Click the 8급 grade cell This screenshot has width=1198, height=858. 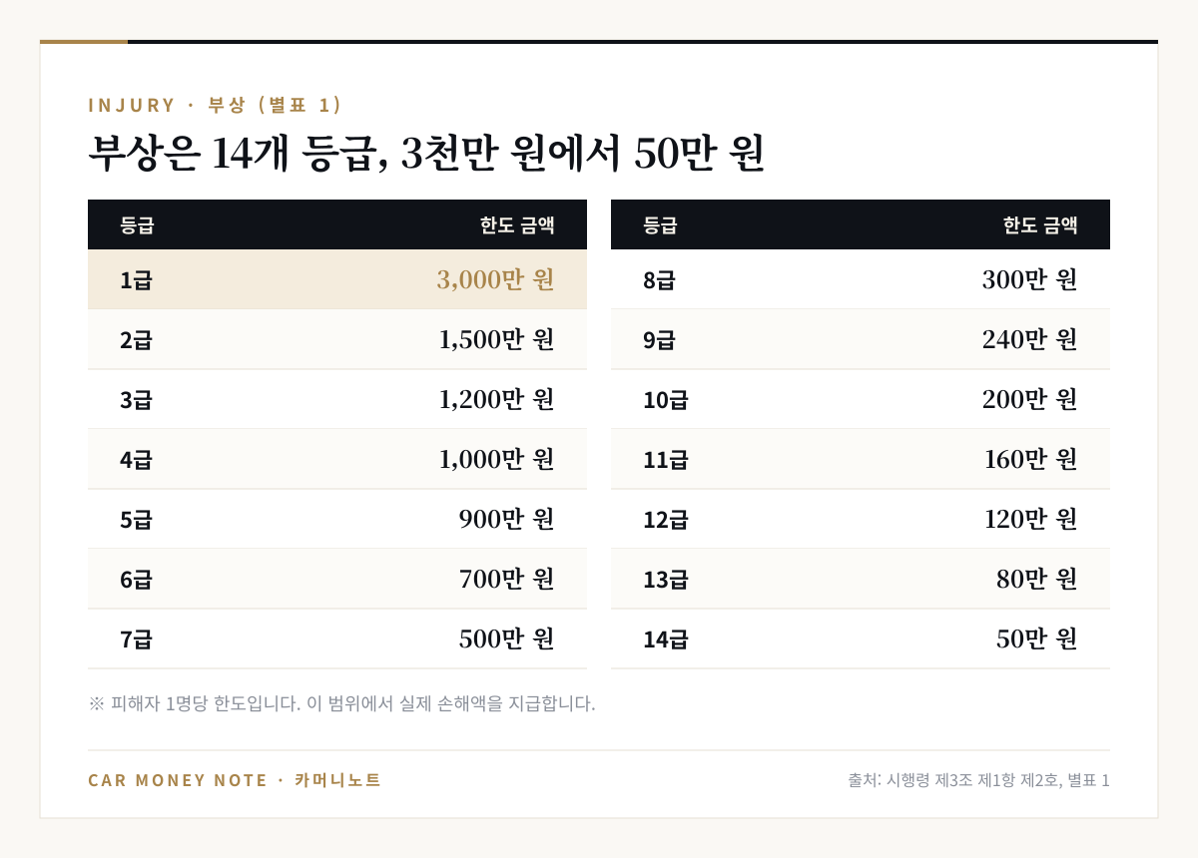pyautogui.click(x=659, y=280)
